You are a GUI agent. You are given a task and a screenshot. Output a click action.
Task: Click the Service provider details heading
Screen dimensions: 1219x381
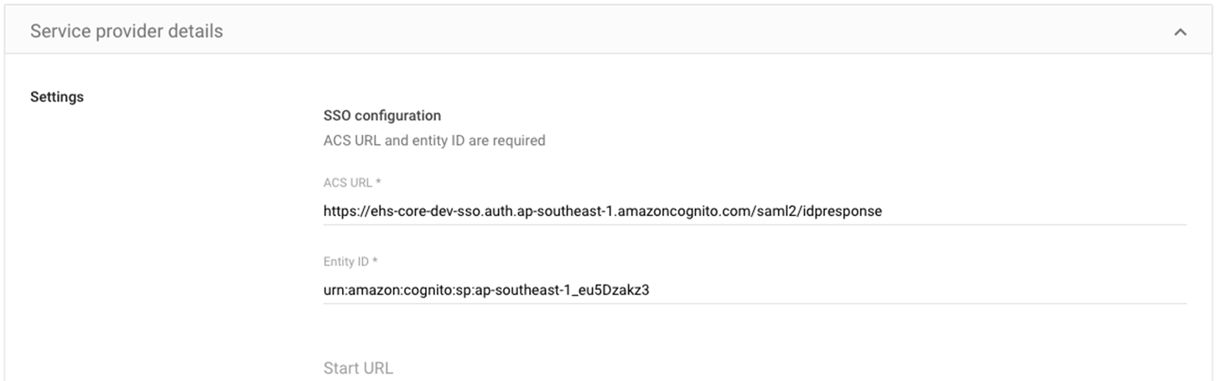(127, 31)
